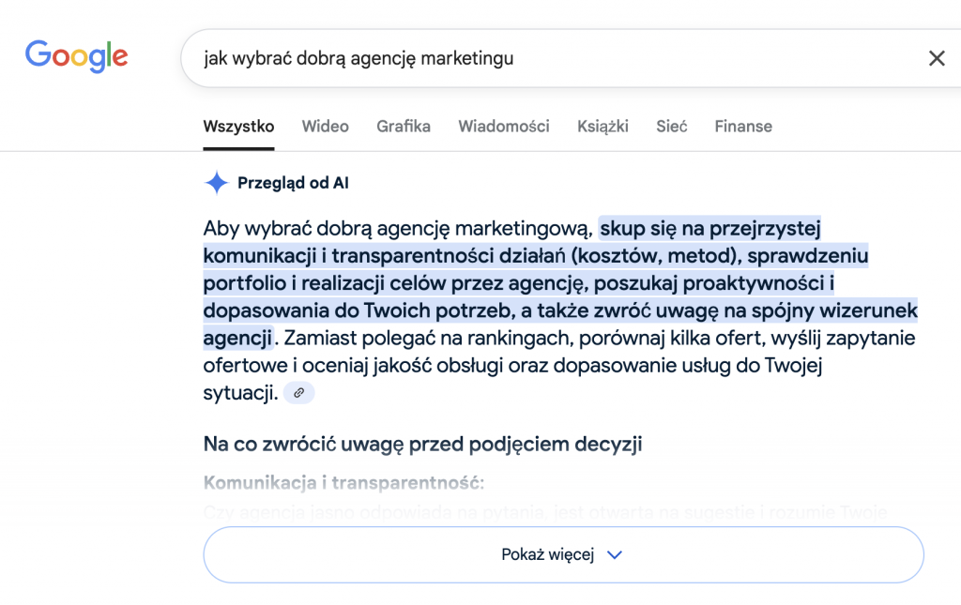Switch to the Grafika tab
Screen dimensions: 961x605
coord(404,126)
